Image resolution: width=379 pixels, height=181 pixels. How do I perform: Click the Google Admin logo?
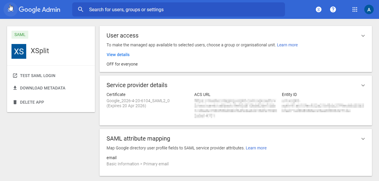tap(39, 9)
